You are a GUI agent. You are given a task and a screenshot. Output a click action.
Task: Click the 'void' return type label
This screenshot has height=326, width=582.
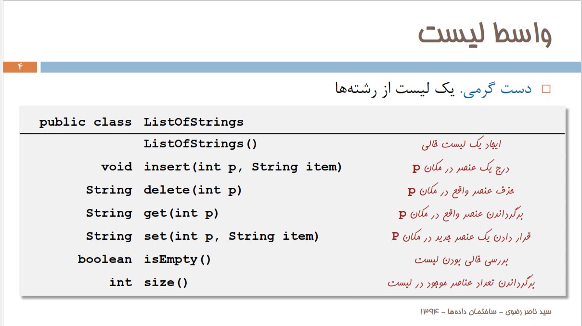click(116, 167)
